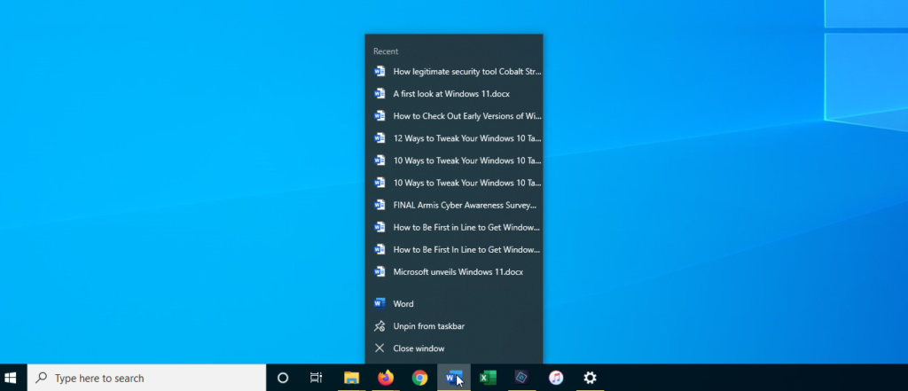
Task: Open iTunes from the taskbar
Action: (556, 378)
